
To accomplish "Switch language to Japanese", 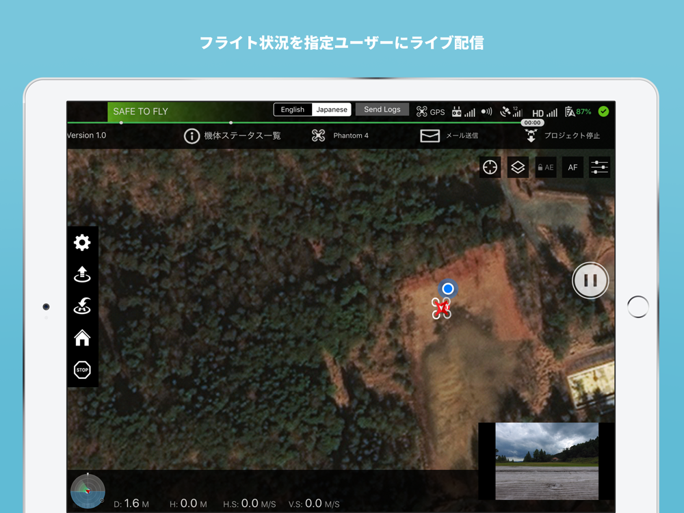I will 332,109.
